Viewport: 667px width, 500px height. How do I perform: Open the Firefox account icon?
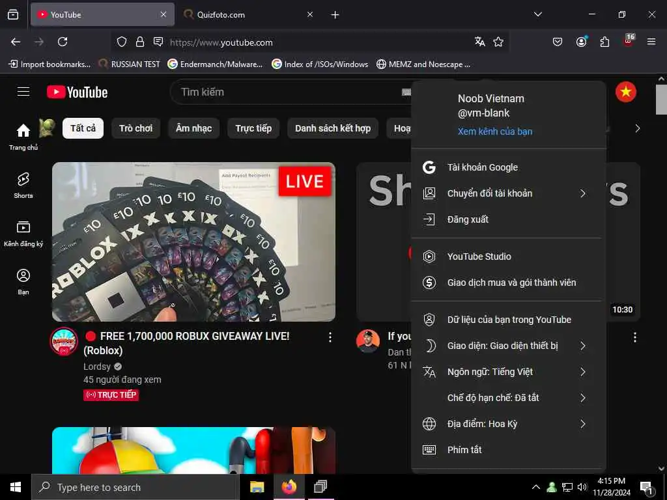[581, 42]
